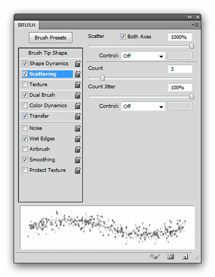Click the Count Jitter slider handle
This screenshot has width=215, height=277.
(191, 97)
